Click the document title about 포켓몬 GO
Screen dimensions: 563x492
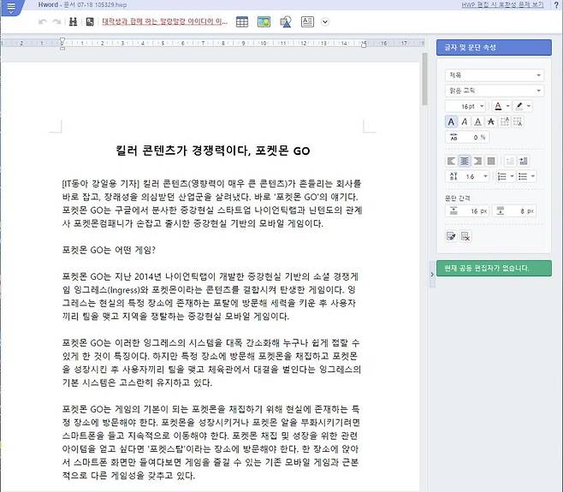point(212,151)
